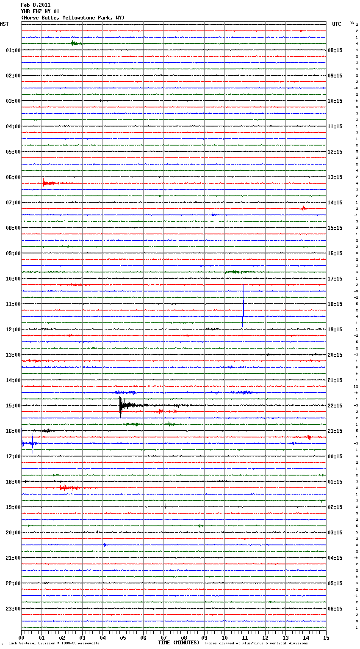The height and width of the screenshot is (649, 360).
Task: Click the DC value '12' beside the 14:00 row
Action: pos(357,386)
